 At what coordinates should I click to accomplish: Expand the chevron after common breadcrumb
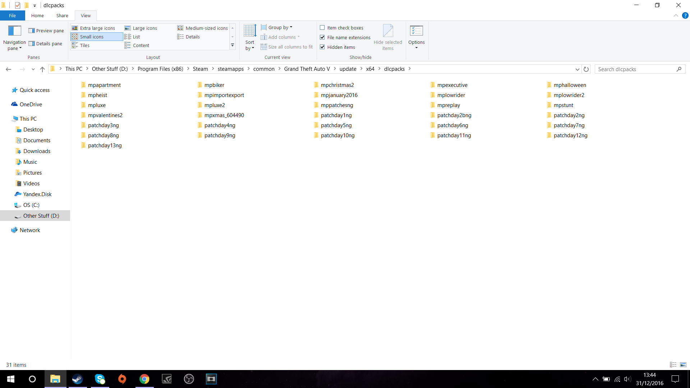[x=279, y=69]
